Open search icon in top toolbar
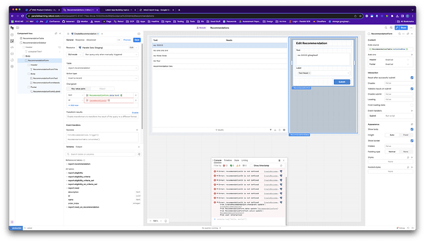The width and height of the screenshot is (425, 242). click(386, 28)
